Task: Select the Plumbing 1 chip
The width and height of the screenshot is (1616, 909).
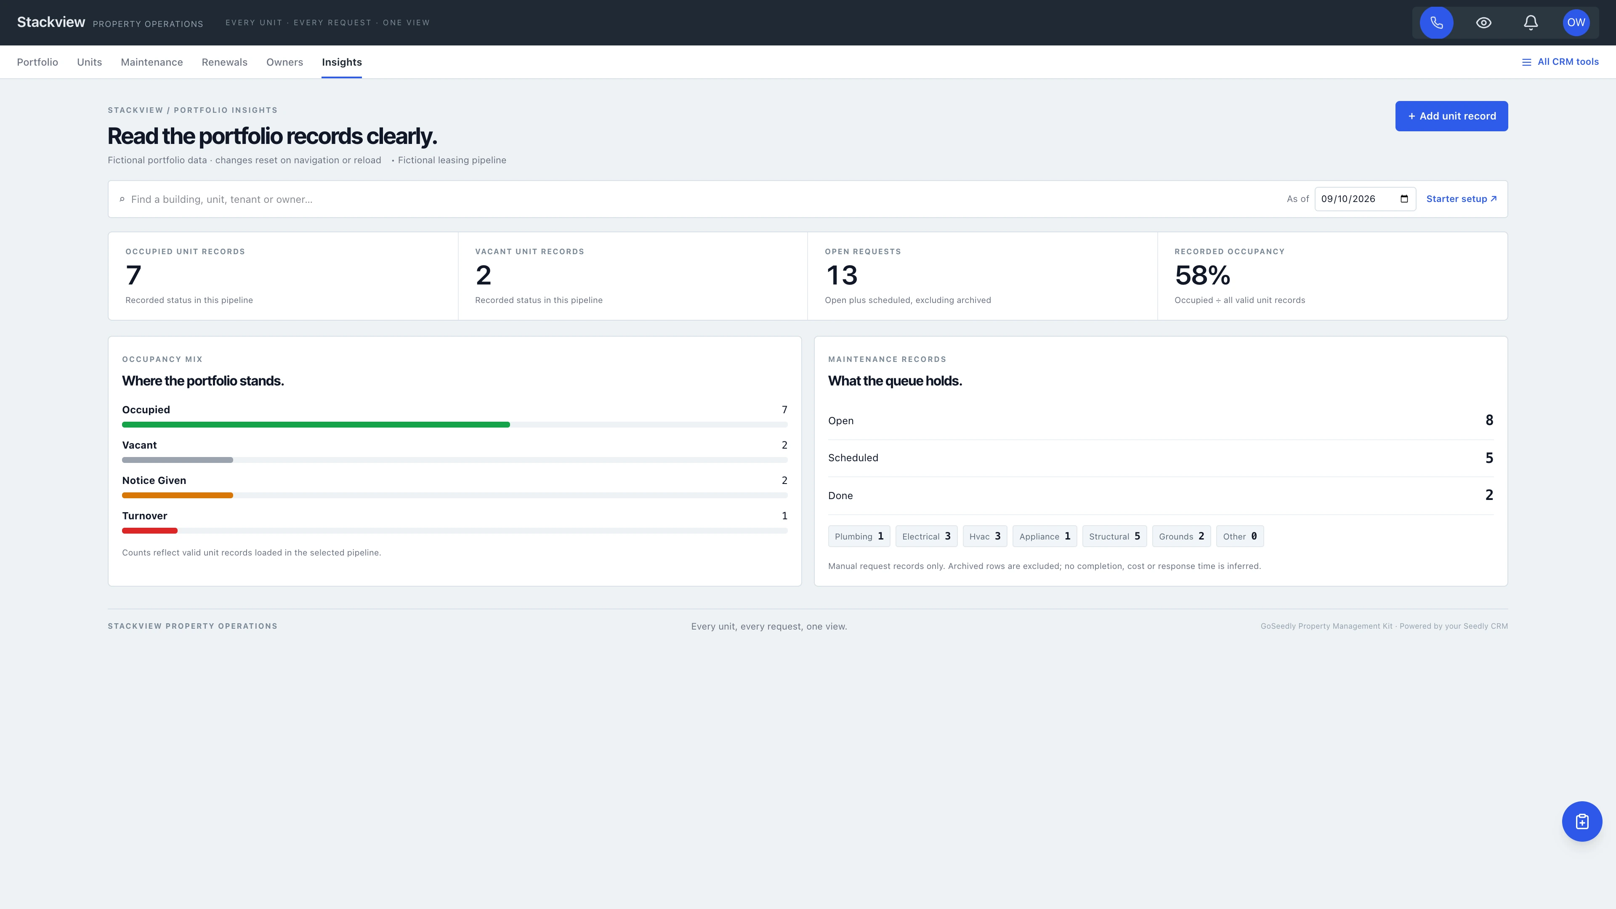Action: (x=859, y=537)
